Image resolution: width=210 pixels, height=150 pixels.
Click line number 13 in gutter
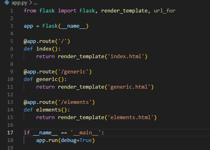coord(10,102)
